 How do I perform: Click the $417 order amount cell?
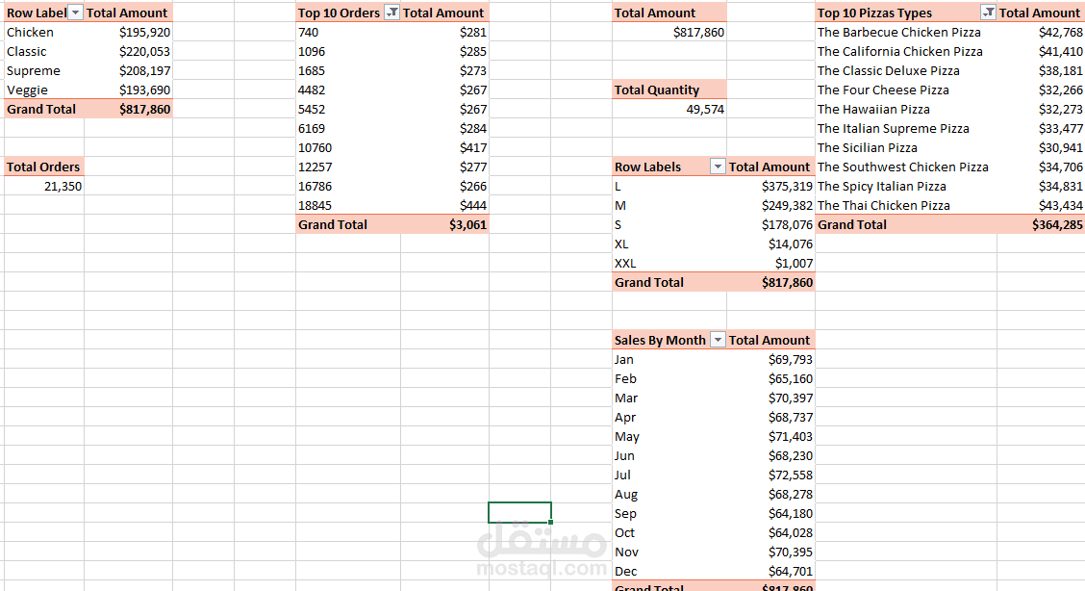coord(445,147)
